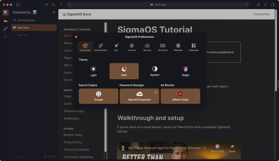Open the Ad Blockers docs link
Viewport: 279px width, 161px height.
coord(71,118)
